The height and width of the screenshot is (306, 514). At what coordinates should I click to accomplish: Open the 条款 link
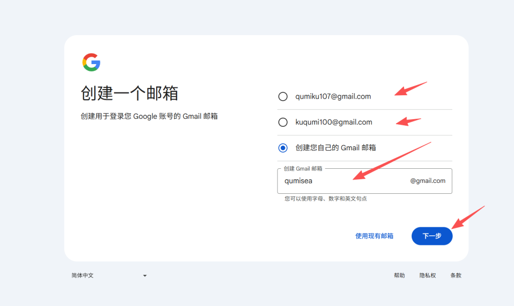click(455, 275)
